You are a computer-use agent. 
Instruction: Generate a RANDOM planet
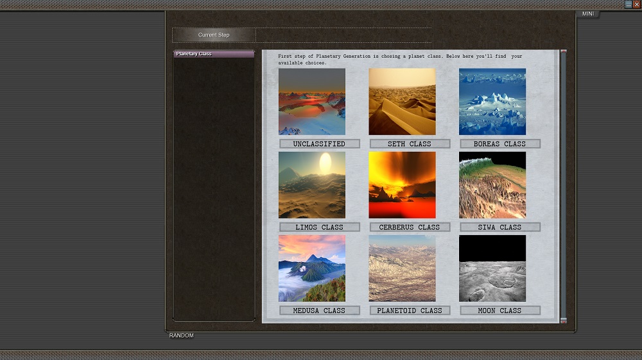tap(182, 336)
